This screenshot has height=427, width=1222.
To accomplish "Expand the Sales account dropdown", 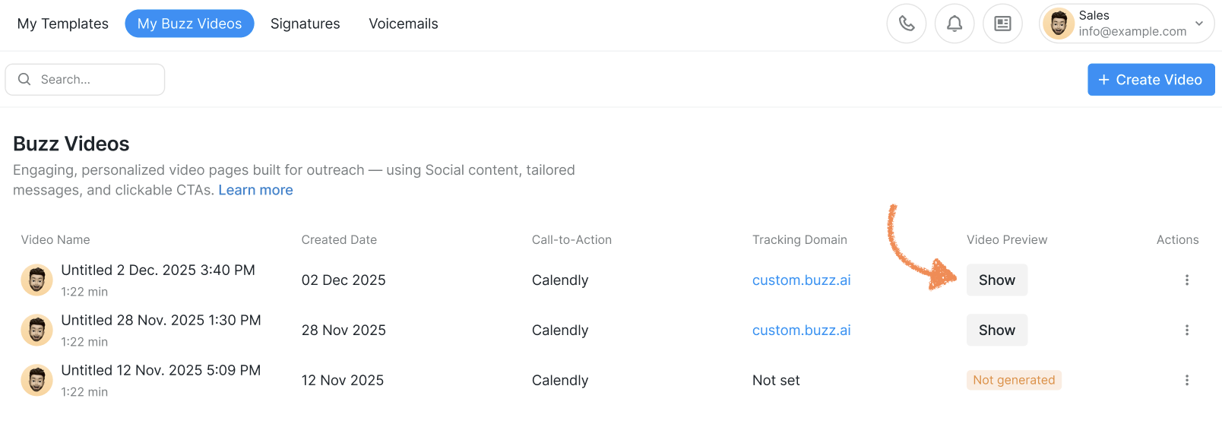I will (x=1199, y=24).
